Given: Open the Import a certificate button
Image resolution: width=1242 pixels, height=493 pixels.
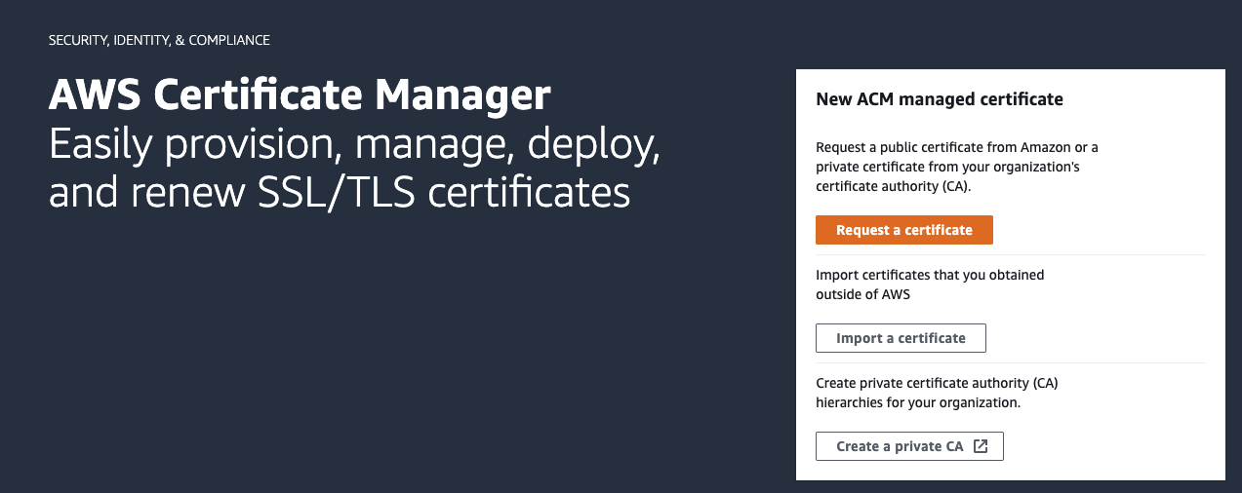Looking at the screenshot, I should coord(901,338).
